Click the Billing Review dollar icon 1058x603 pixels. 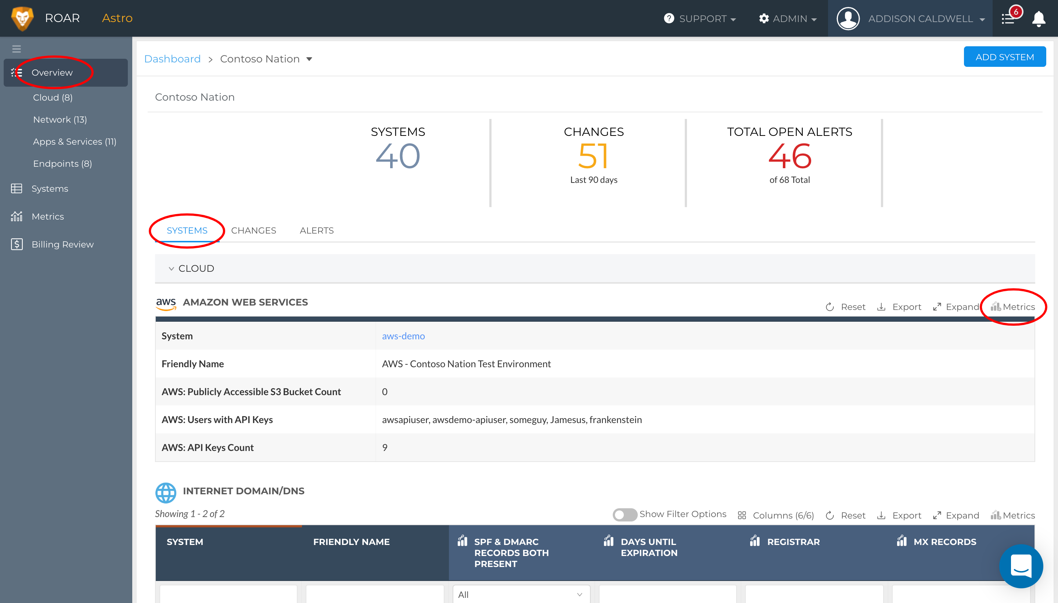(17, 244)
